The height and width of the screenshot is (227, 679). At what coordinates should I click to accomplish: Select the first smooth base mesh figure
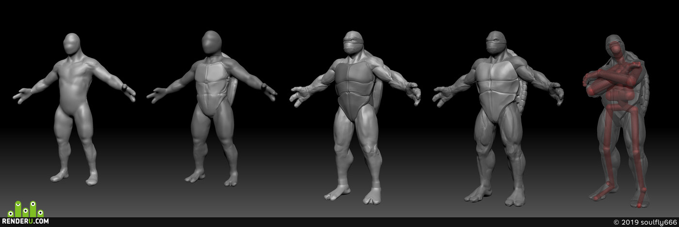pyautogui.click(x=74, y=109)
